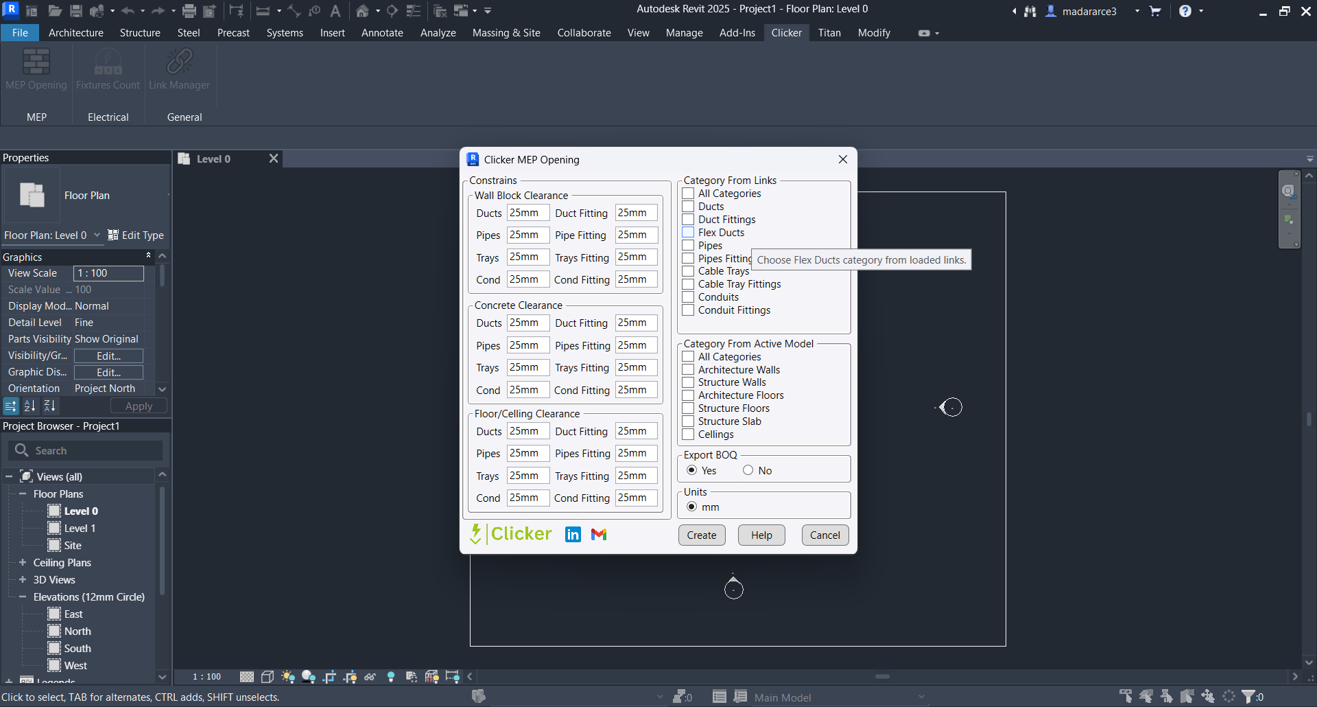The height and width of the screenshot is (707, 1317).
Task: Open the madararce3 account dropdown arrow
Action: point(1137,11)
